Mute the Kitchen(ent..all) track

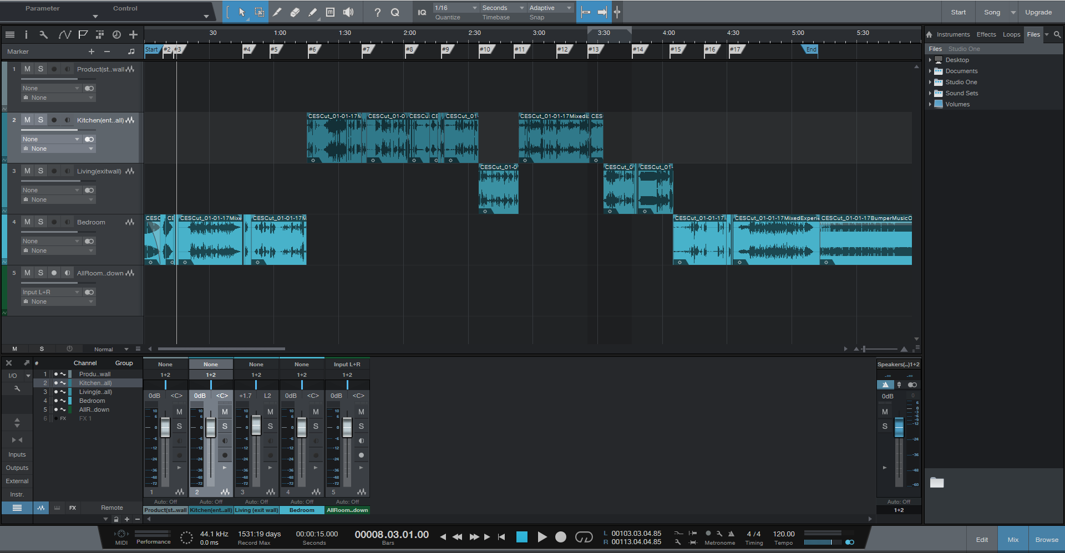[x=27, y=119]
